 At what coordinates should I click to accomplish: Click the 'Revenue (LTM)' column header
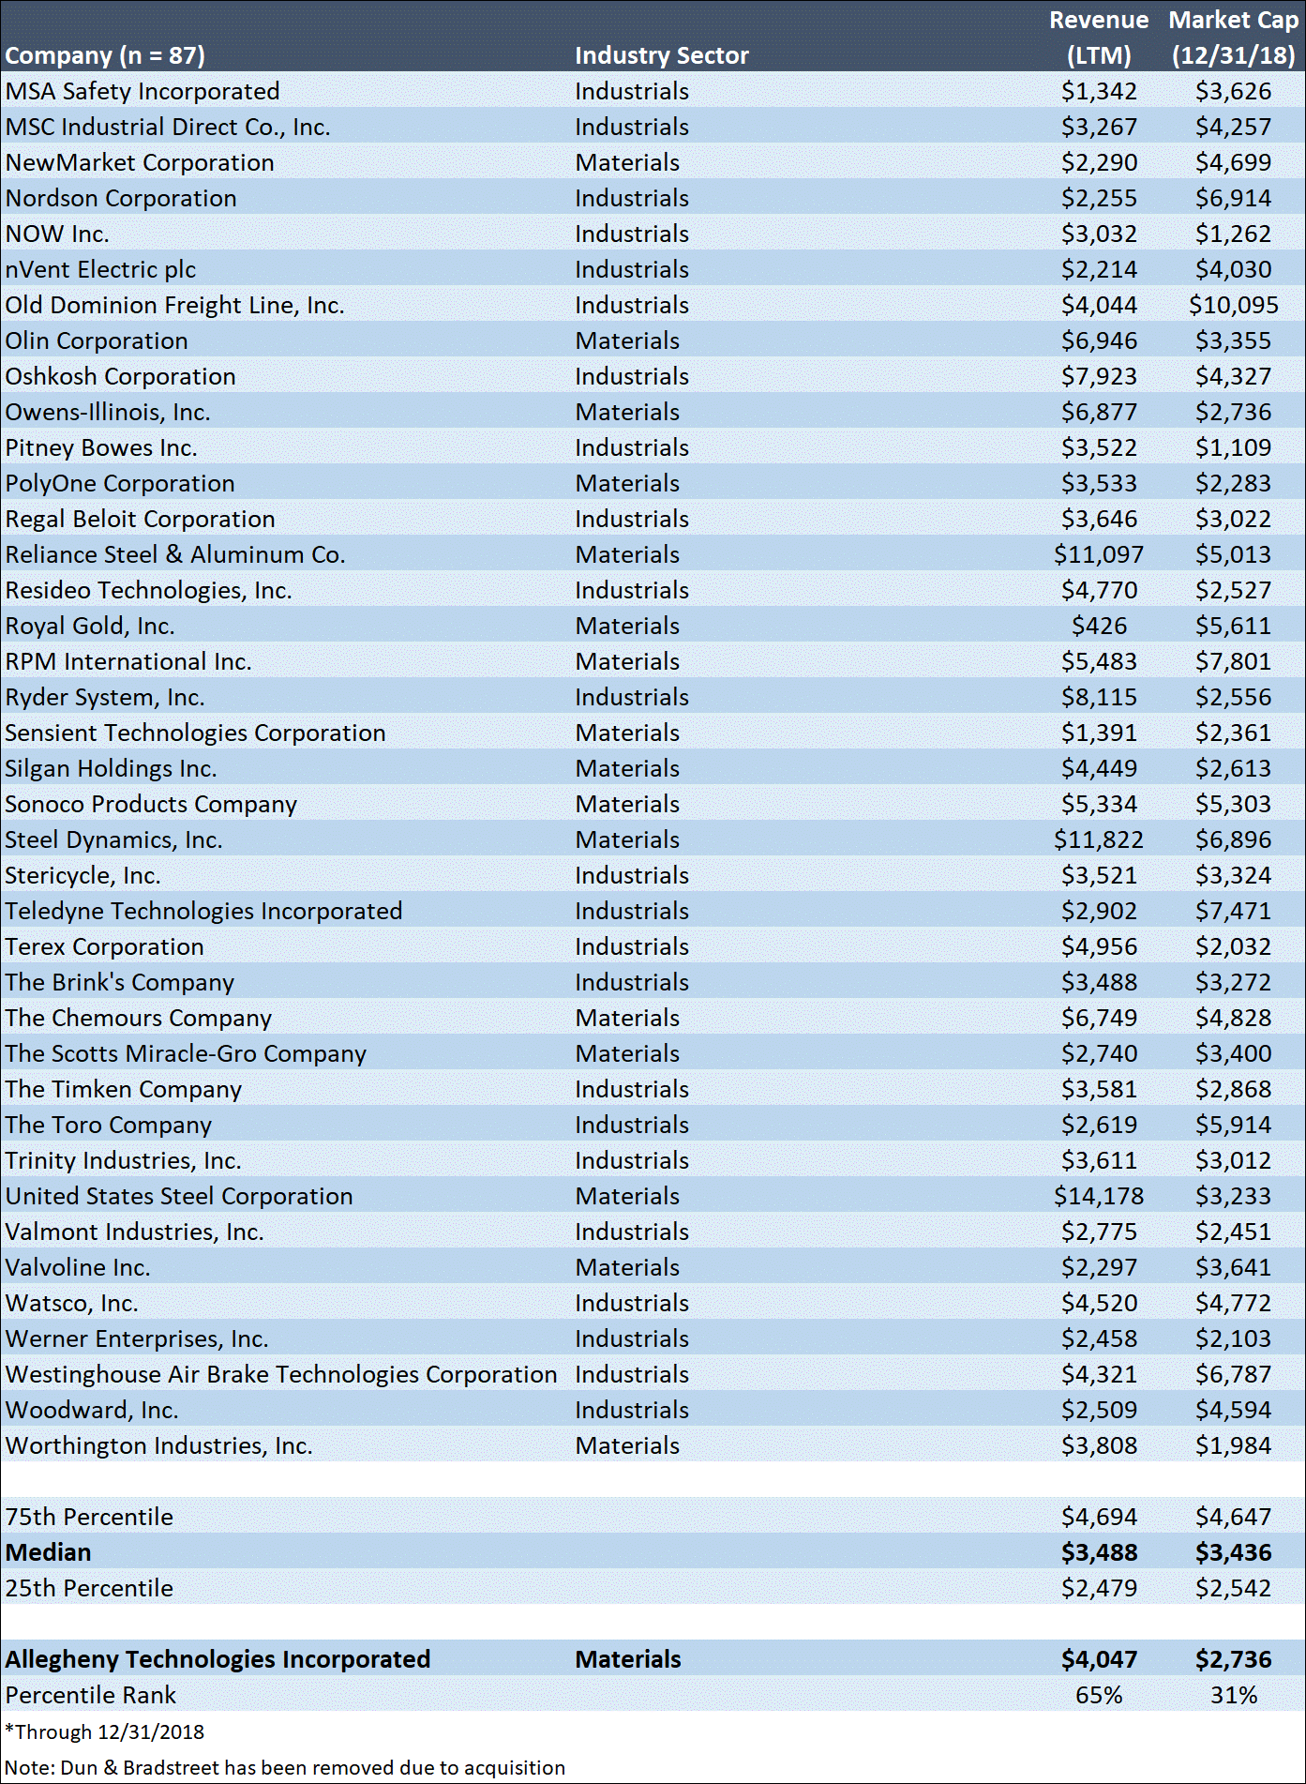point(1099,38)
